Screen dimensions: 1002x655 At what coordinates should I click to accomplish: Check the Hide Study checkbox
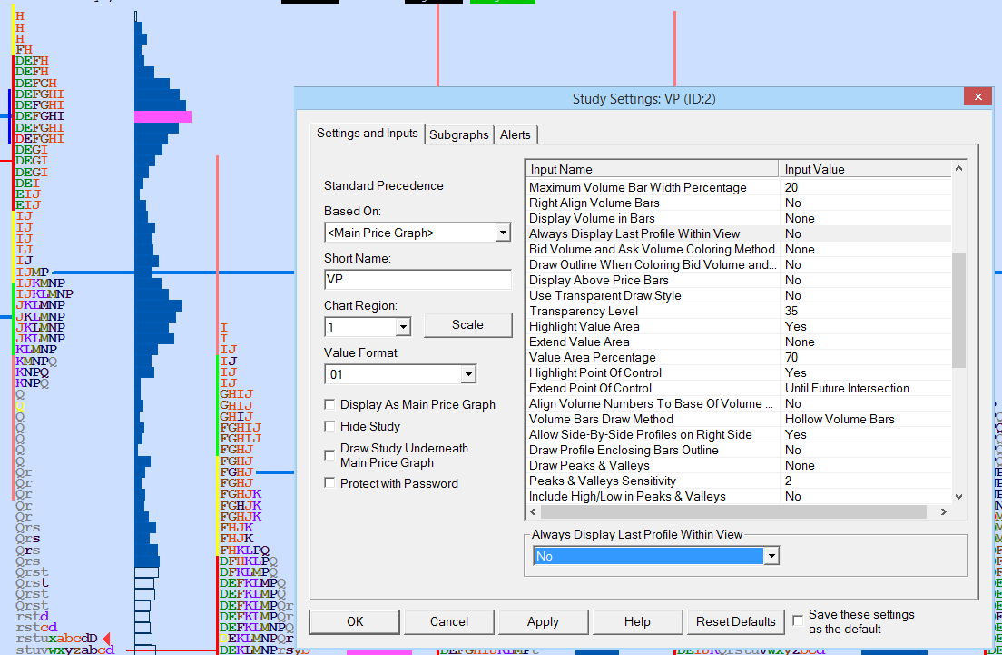330,426
